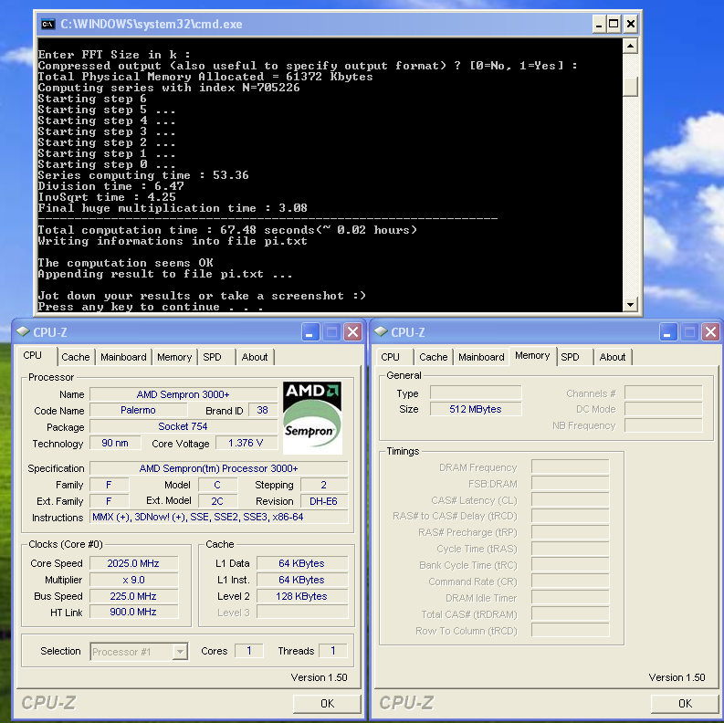This screenshot has width=724, height=723.
Task: Click the L1 Inst. value '64 KBytes'
Action: (x=302, y=580)
